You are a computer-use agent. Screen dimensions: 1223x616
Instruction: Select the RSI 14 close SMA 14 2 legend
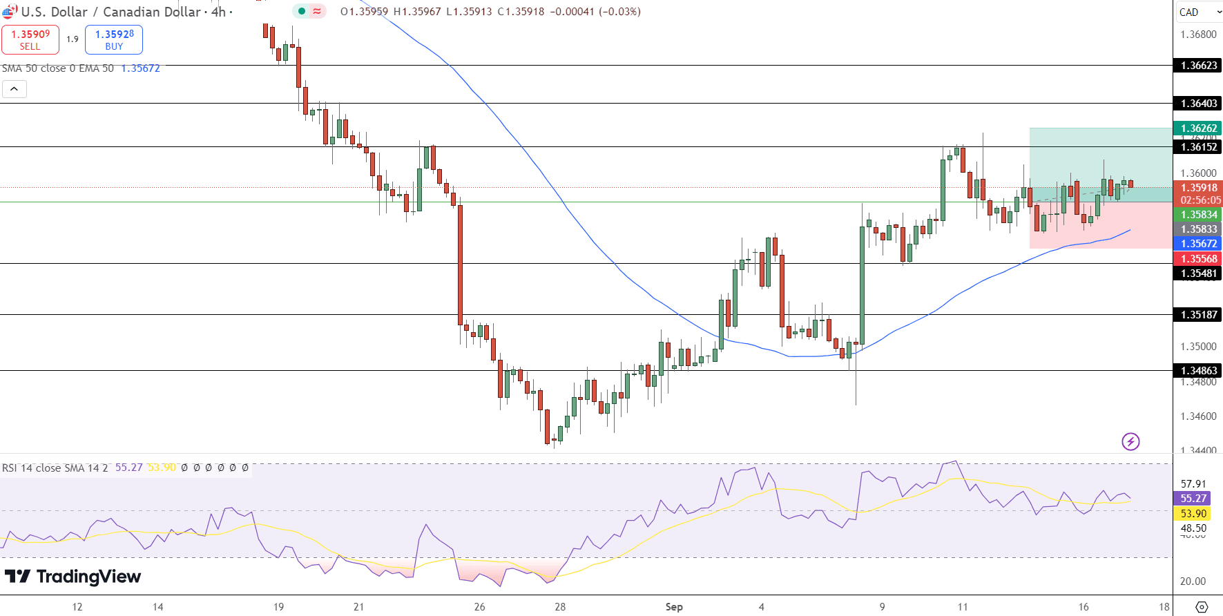55,468
